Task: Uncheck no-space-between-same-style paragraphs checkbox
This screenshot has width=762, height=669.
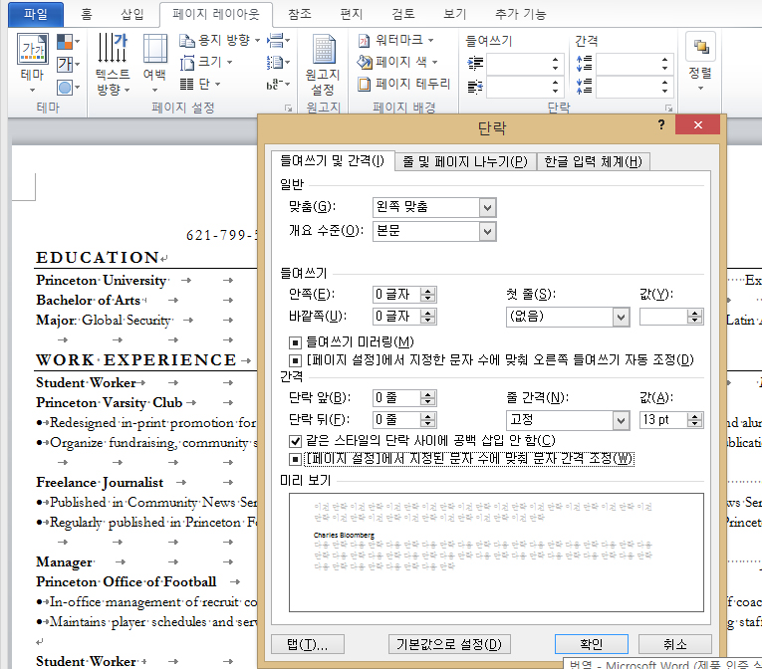Action: click(295, 440)
